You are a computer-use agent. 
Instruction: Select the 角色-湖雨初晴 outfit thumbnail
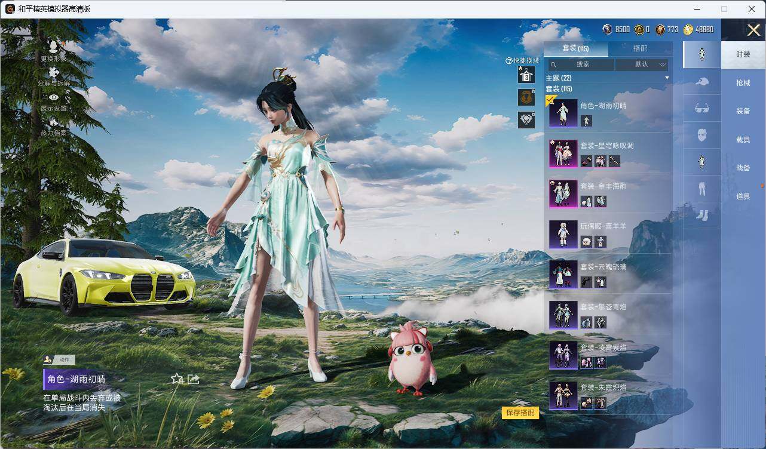click(563, 113)
